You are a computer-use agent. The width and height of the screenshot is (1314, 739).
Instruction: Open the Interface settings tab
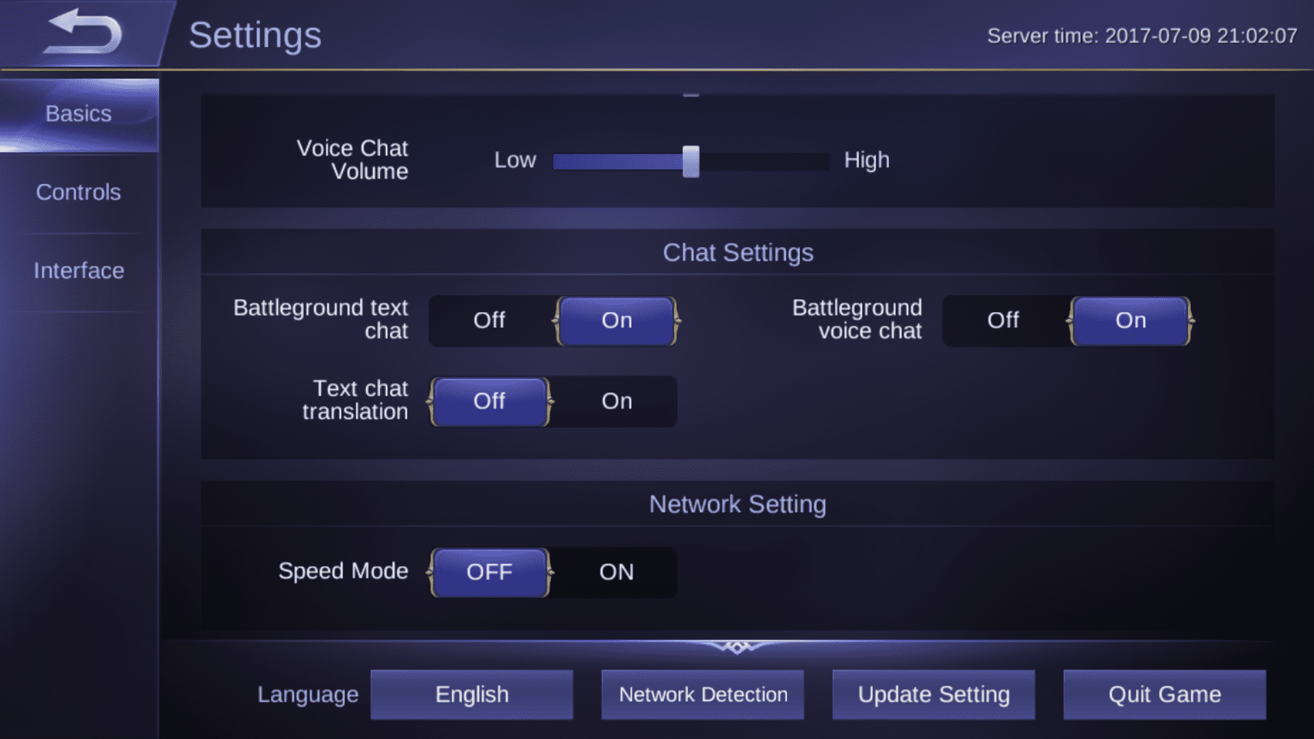78,270
